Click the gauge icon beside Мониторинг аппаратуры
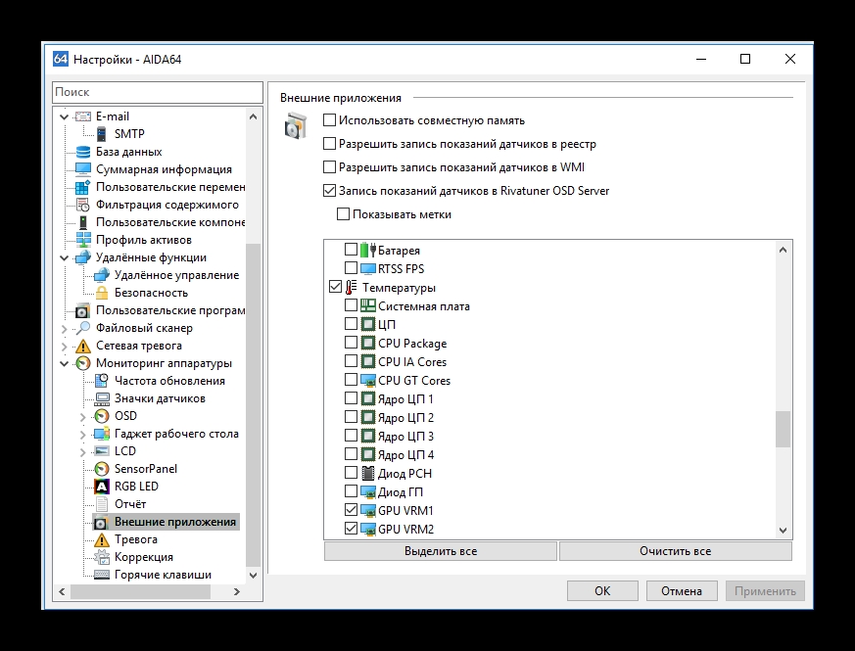Image resolution: width=855 pixels, height=651 pixels. 83,363
